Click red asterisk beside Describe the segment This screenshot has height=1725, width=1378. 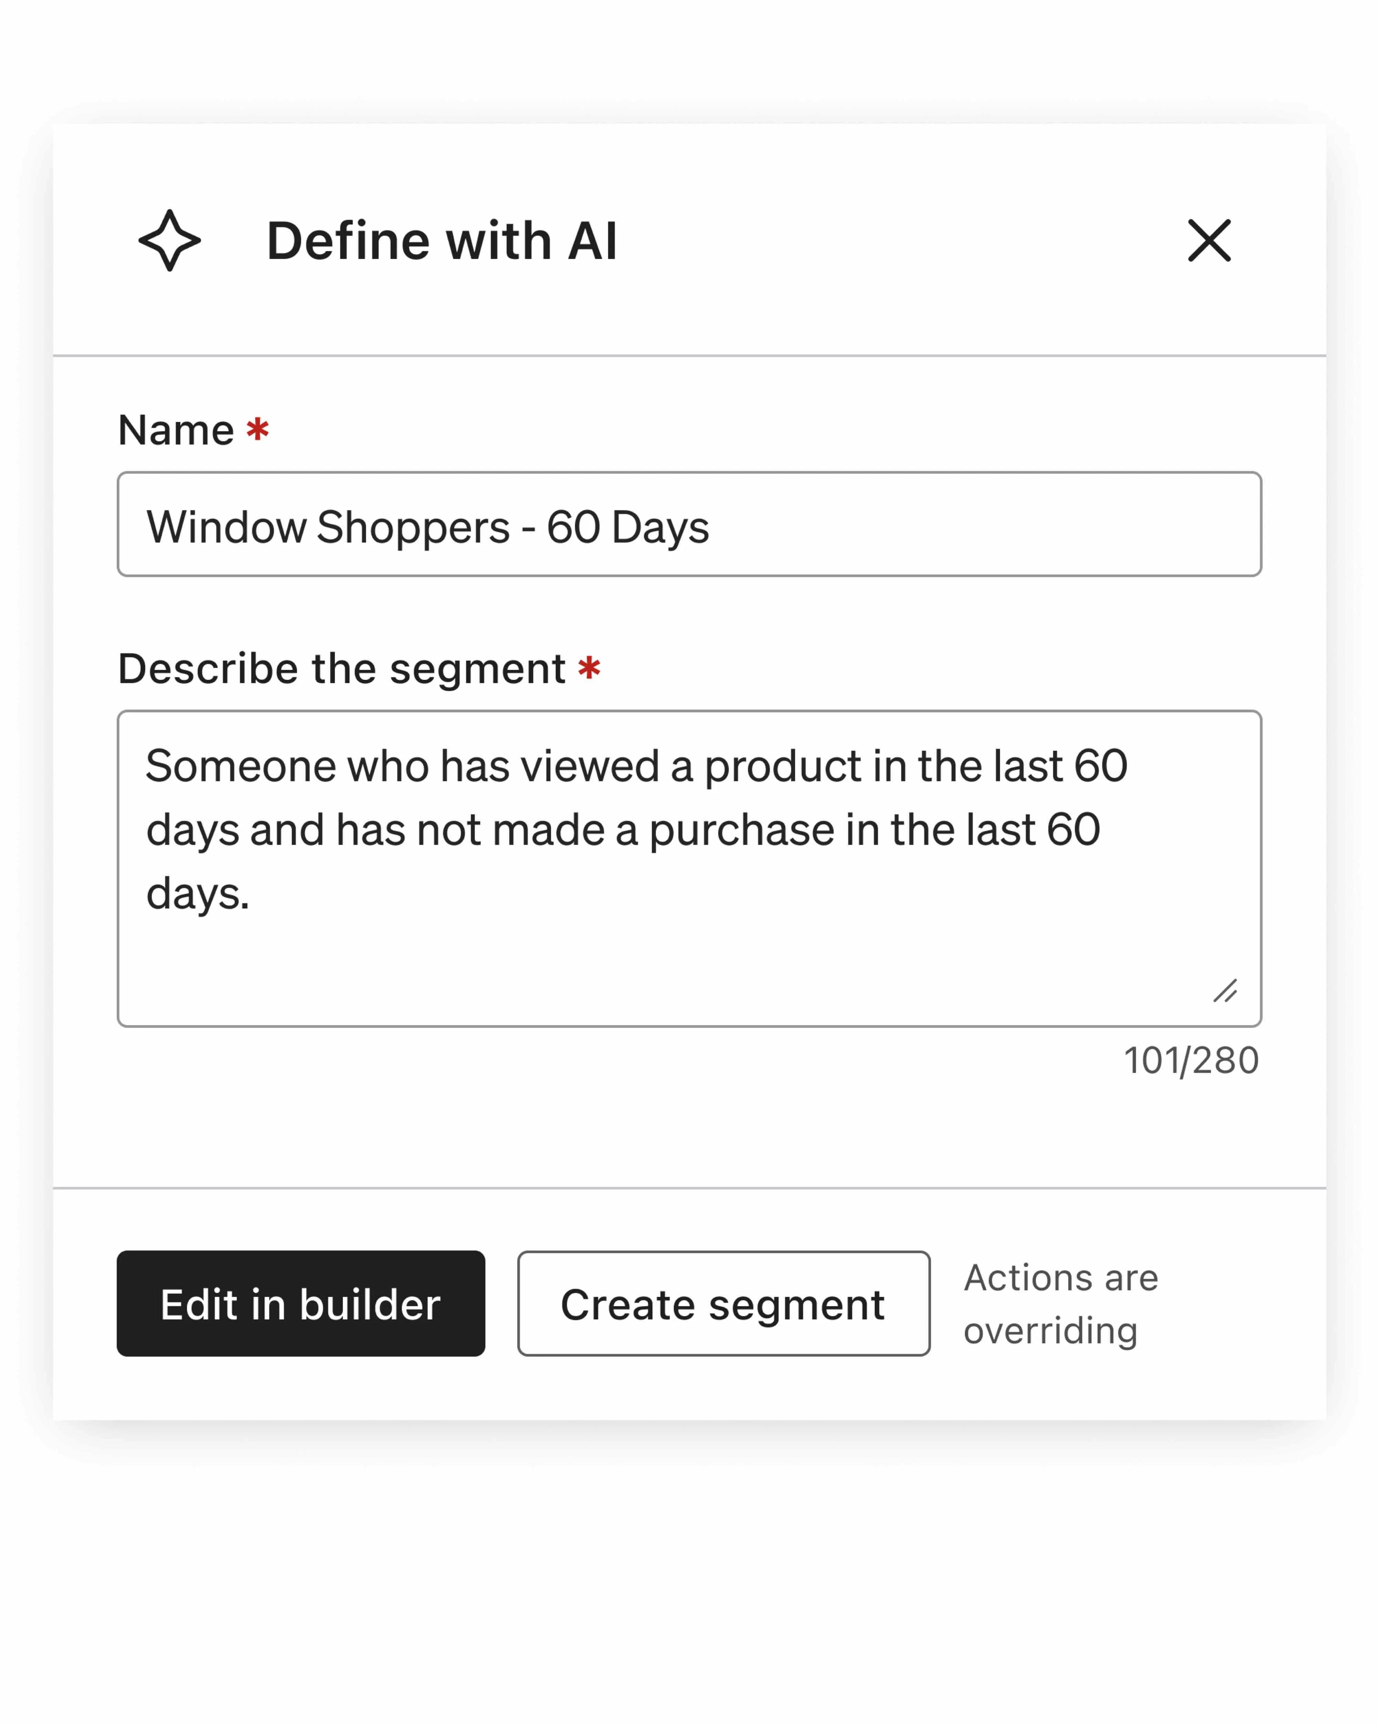[x=590, y=668]
